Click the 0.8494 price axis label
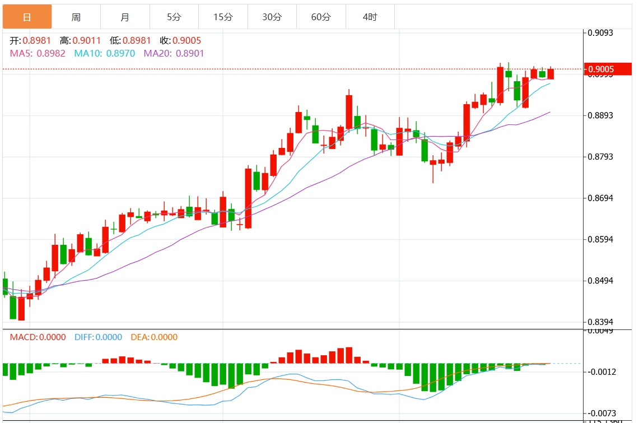639x423 pixels. (600, 280)
